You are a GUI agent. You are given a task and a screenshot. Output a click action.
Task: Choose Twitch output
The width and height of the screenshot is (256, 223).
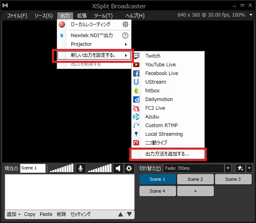click(168, 56)
